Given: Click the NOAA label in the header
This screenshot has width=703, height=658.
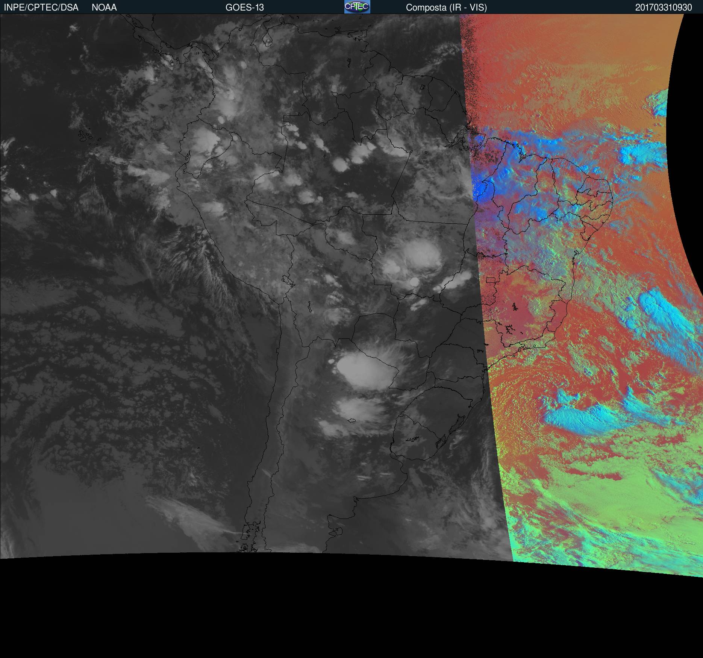Looking at the screenshot, I should (x=104, y=8).
